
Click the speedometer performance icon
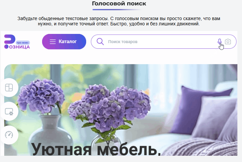pos(9,135)
